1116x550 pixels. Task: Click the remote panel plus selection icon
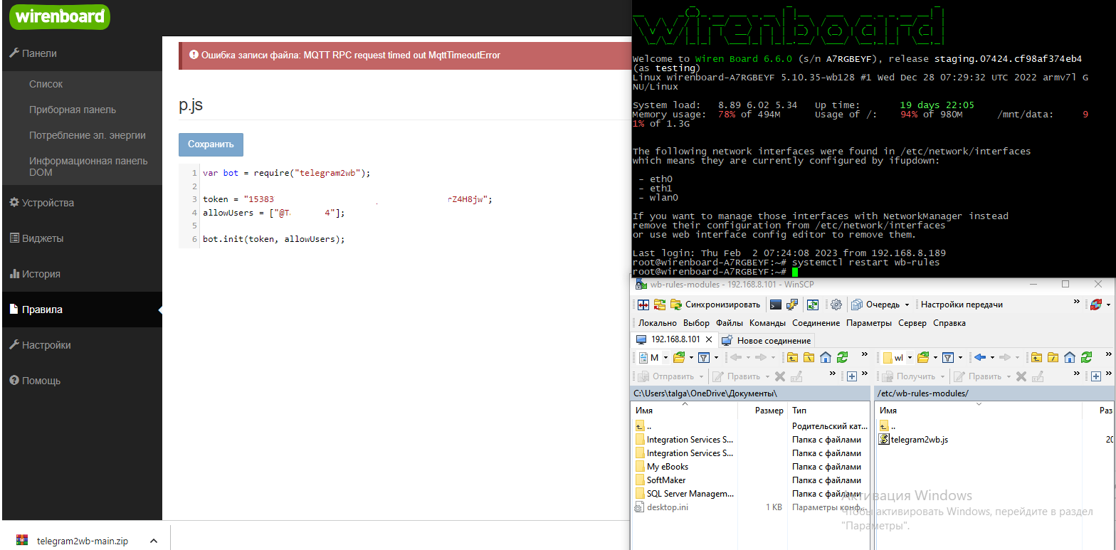1096,376
